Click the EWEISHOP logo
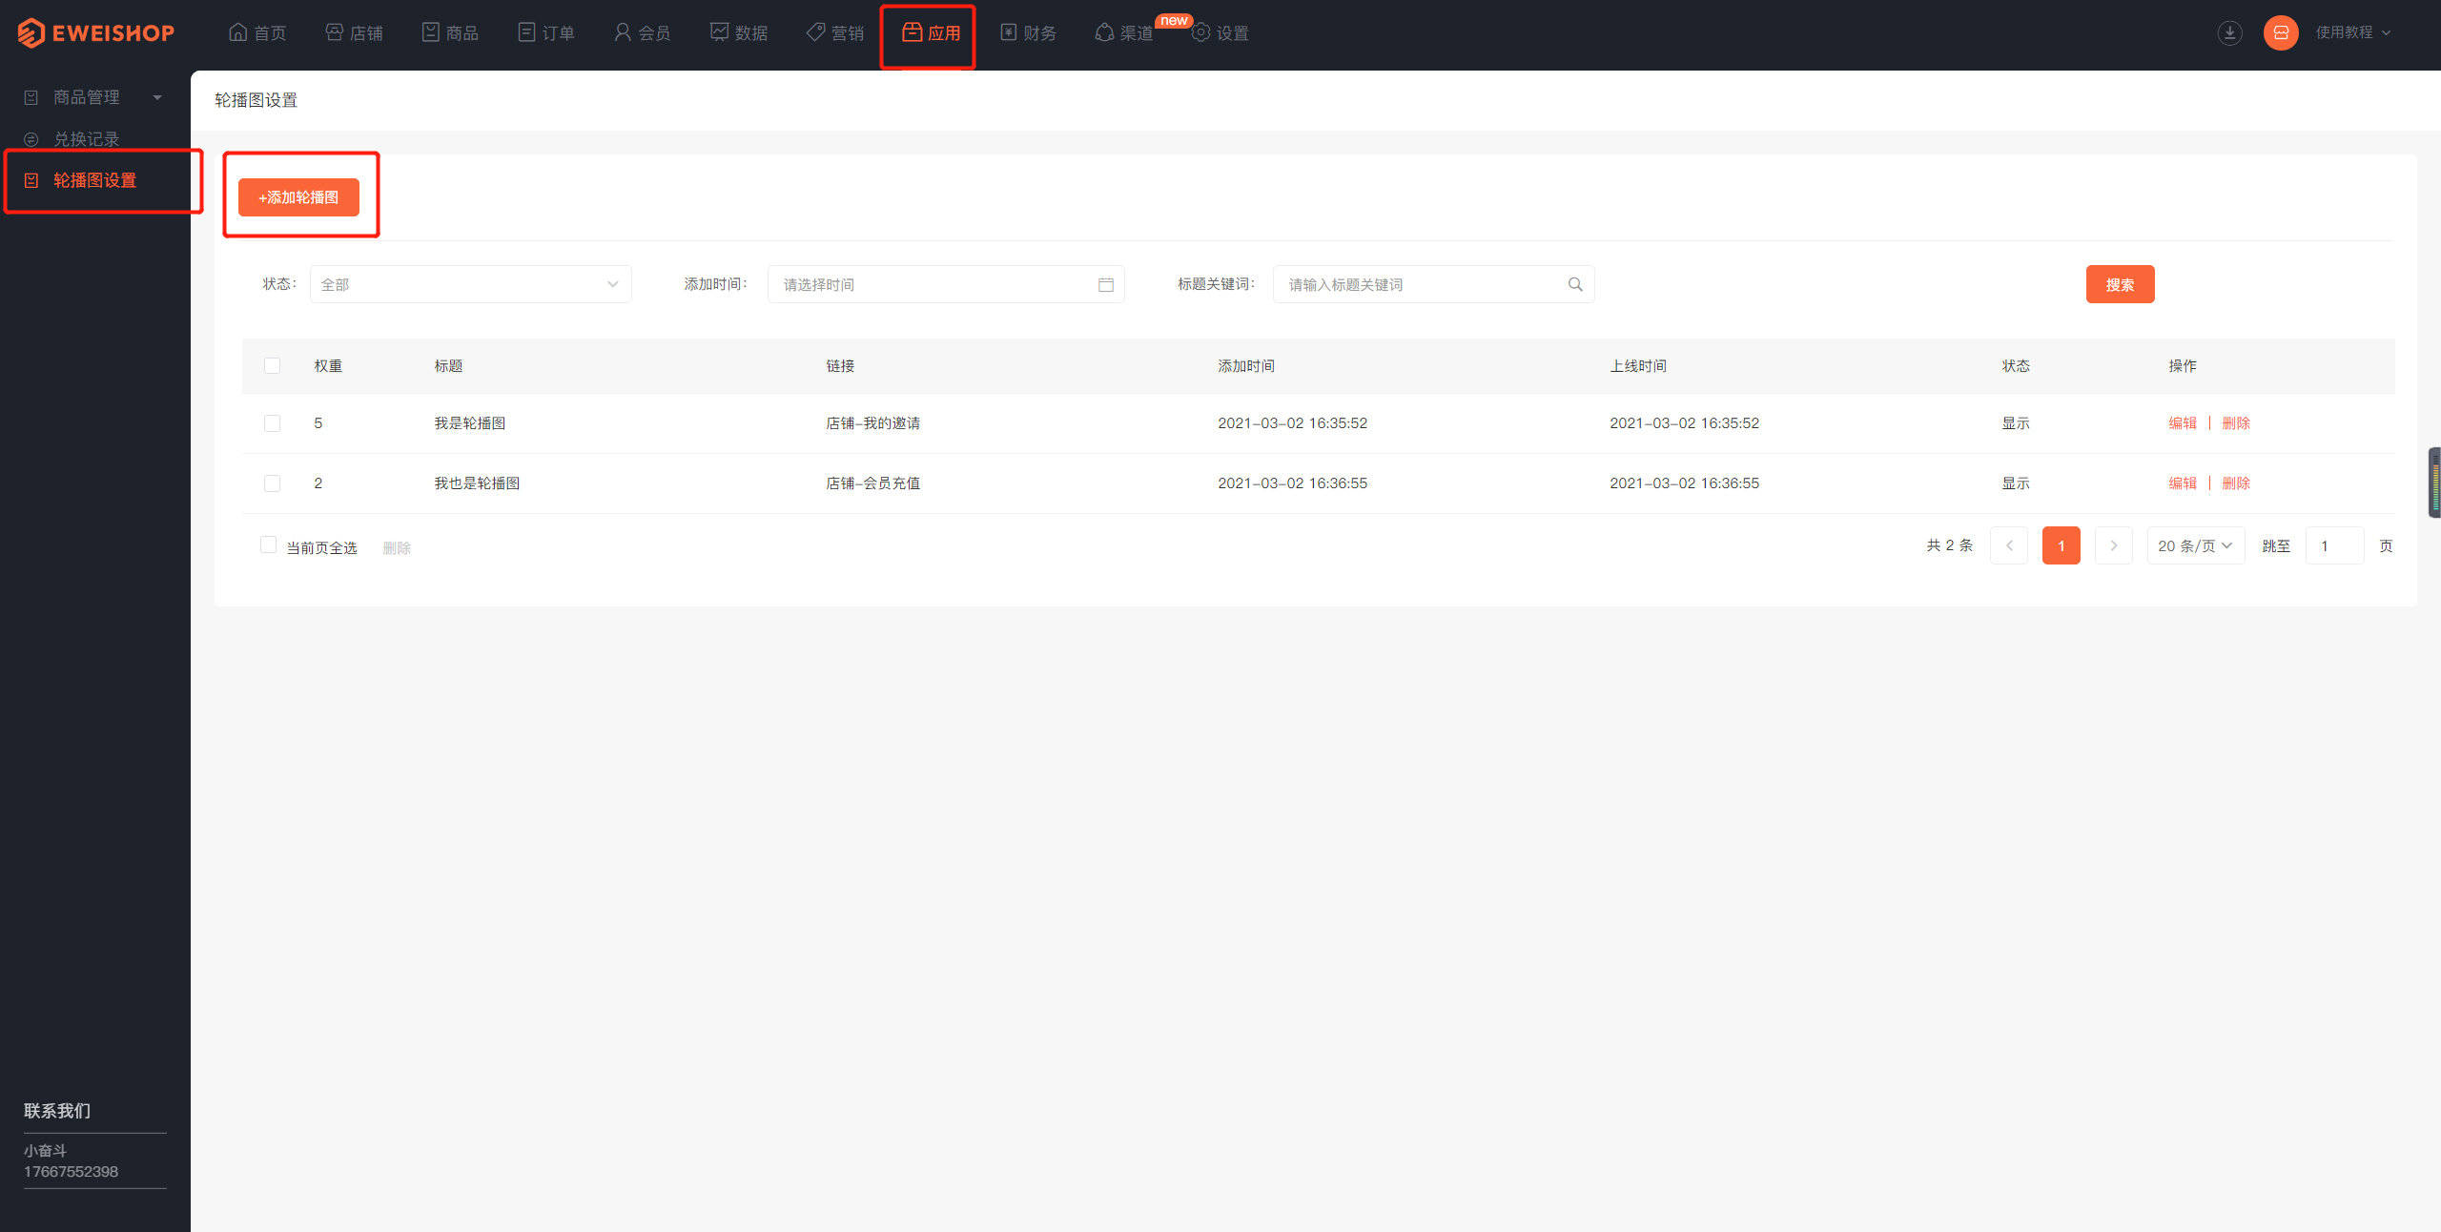 [95, 32]
